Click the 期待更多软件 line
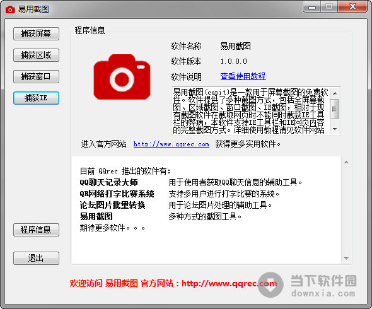Screen dimensions: 372x309 pyautogui.click(x=112, y=228)
